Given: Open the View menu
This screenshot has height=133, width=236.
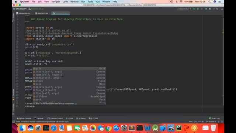Looking at the screenshot, I should pyautogui.click(x=46, y=1).
